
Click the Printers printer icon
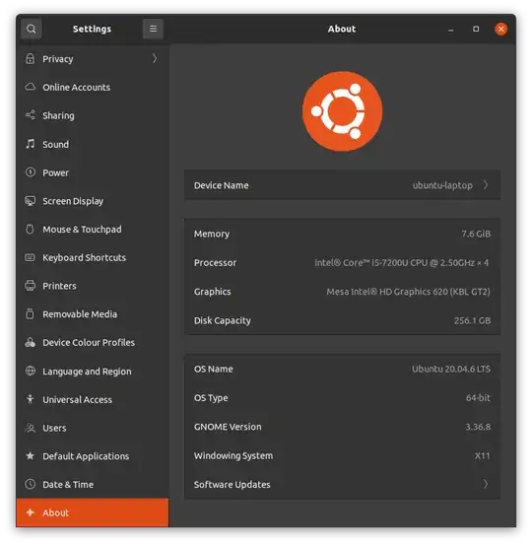[x=31, y=286]
